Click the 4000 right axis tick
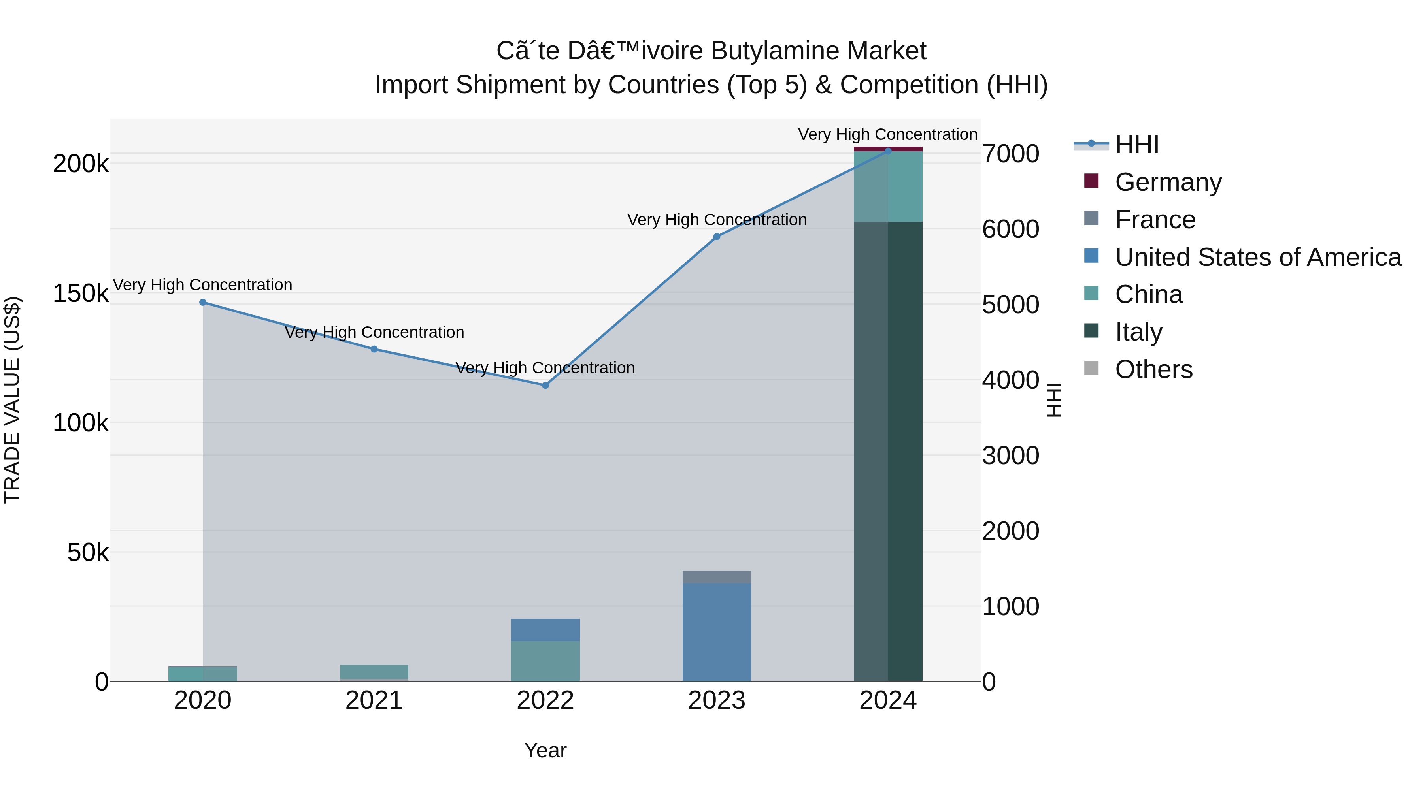Screen dimensions: 1423x800 [1011, 380]
